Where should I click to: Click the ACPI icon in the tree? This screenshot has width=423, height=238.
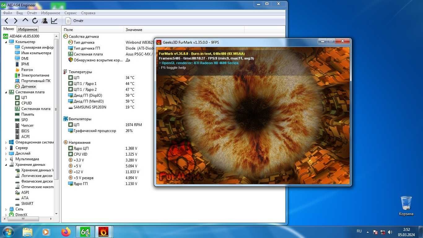tap(17, 137)
